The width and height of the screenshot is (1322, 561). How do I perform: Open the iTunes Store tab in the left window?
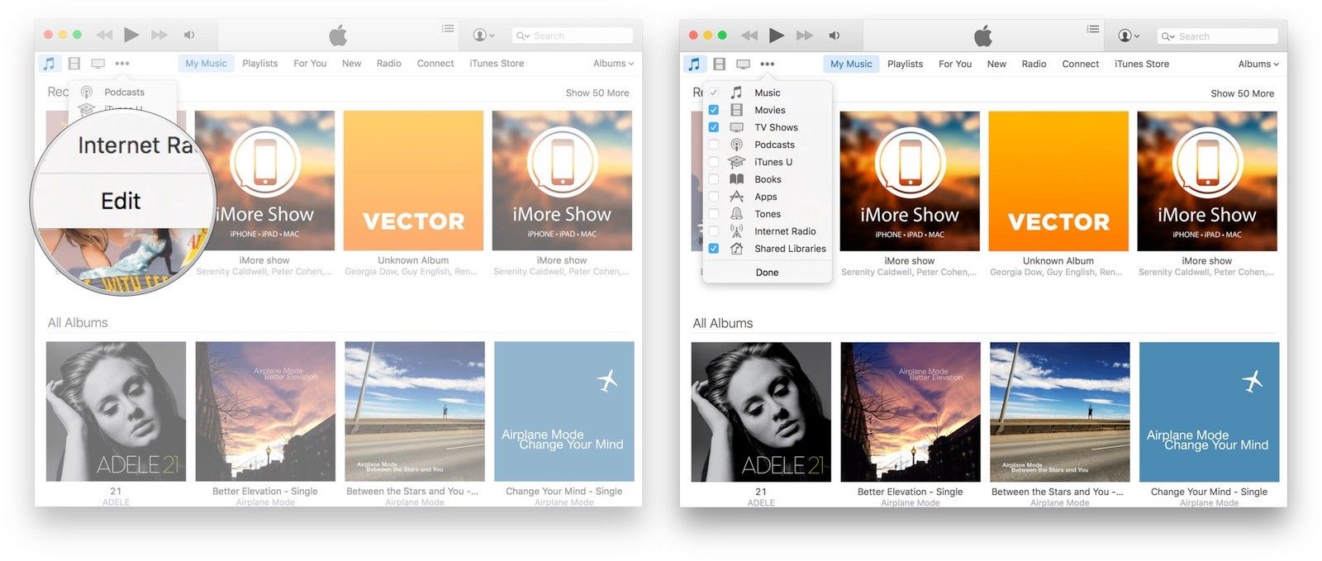pyautogui.click(x=497, y=64)
